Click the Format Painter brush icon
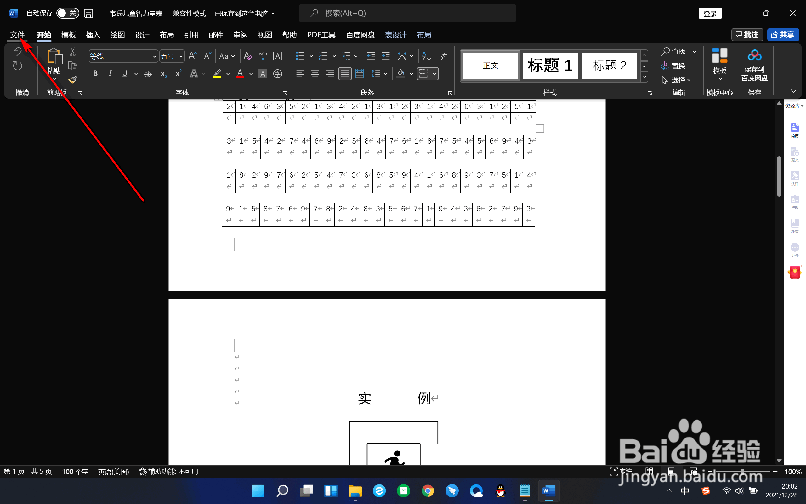This screenshot has height=504, width=806. point(73,80)
